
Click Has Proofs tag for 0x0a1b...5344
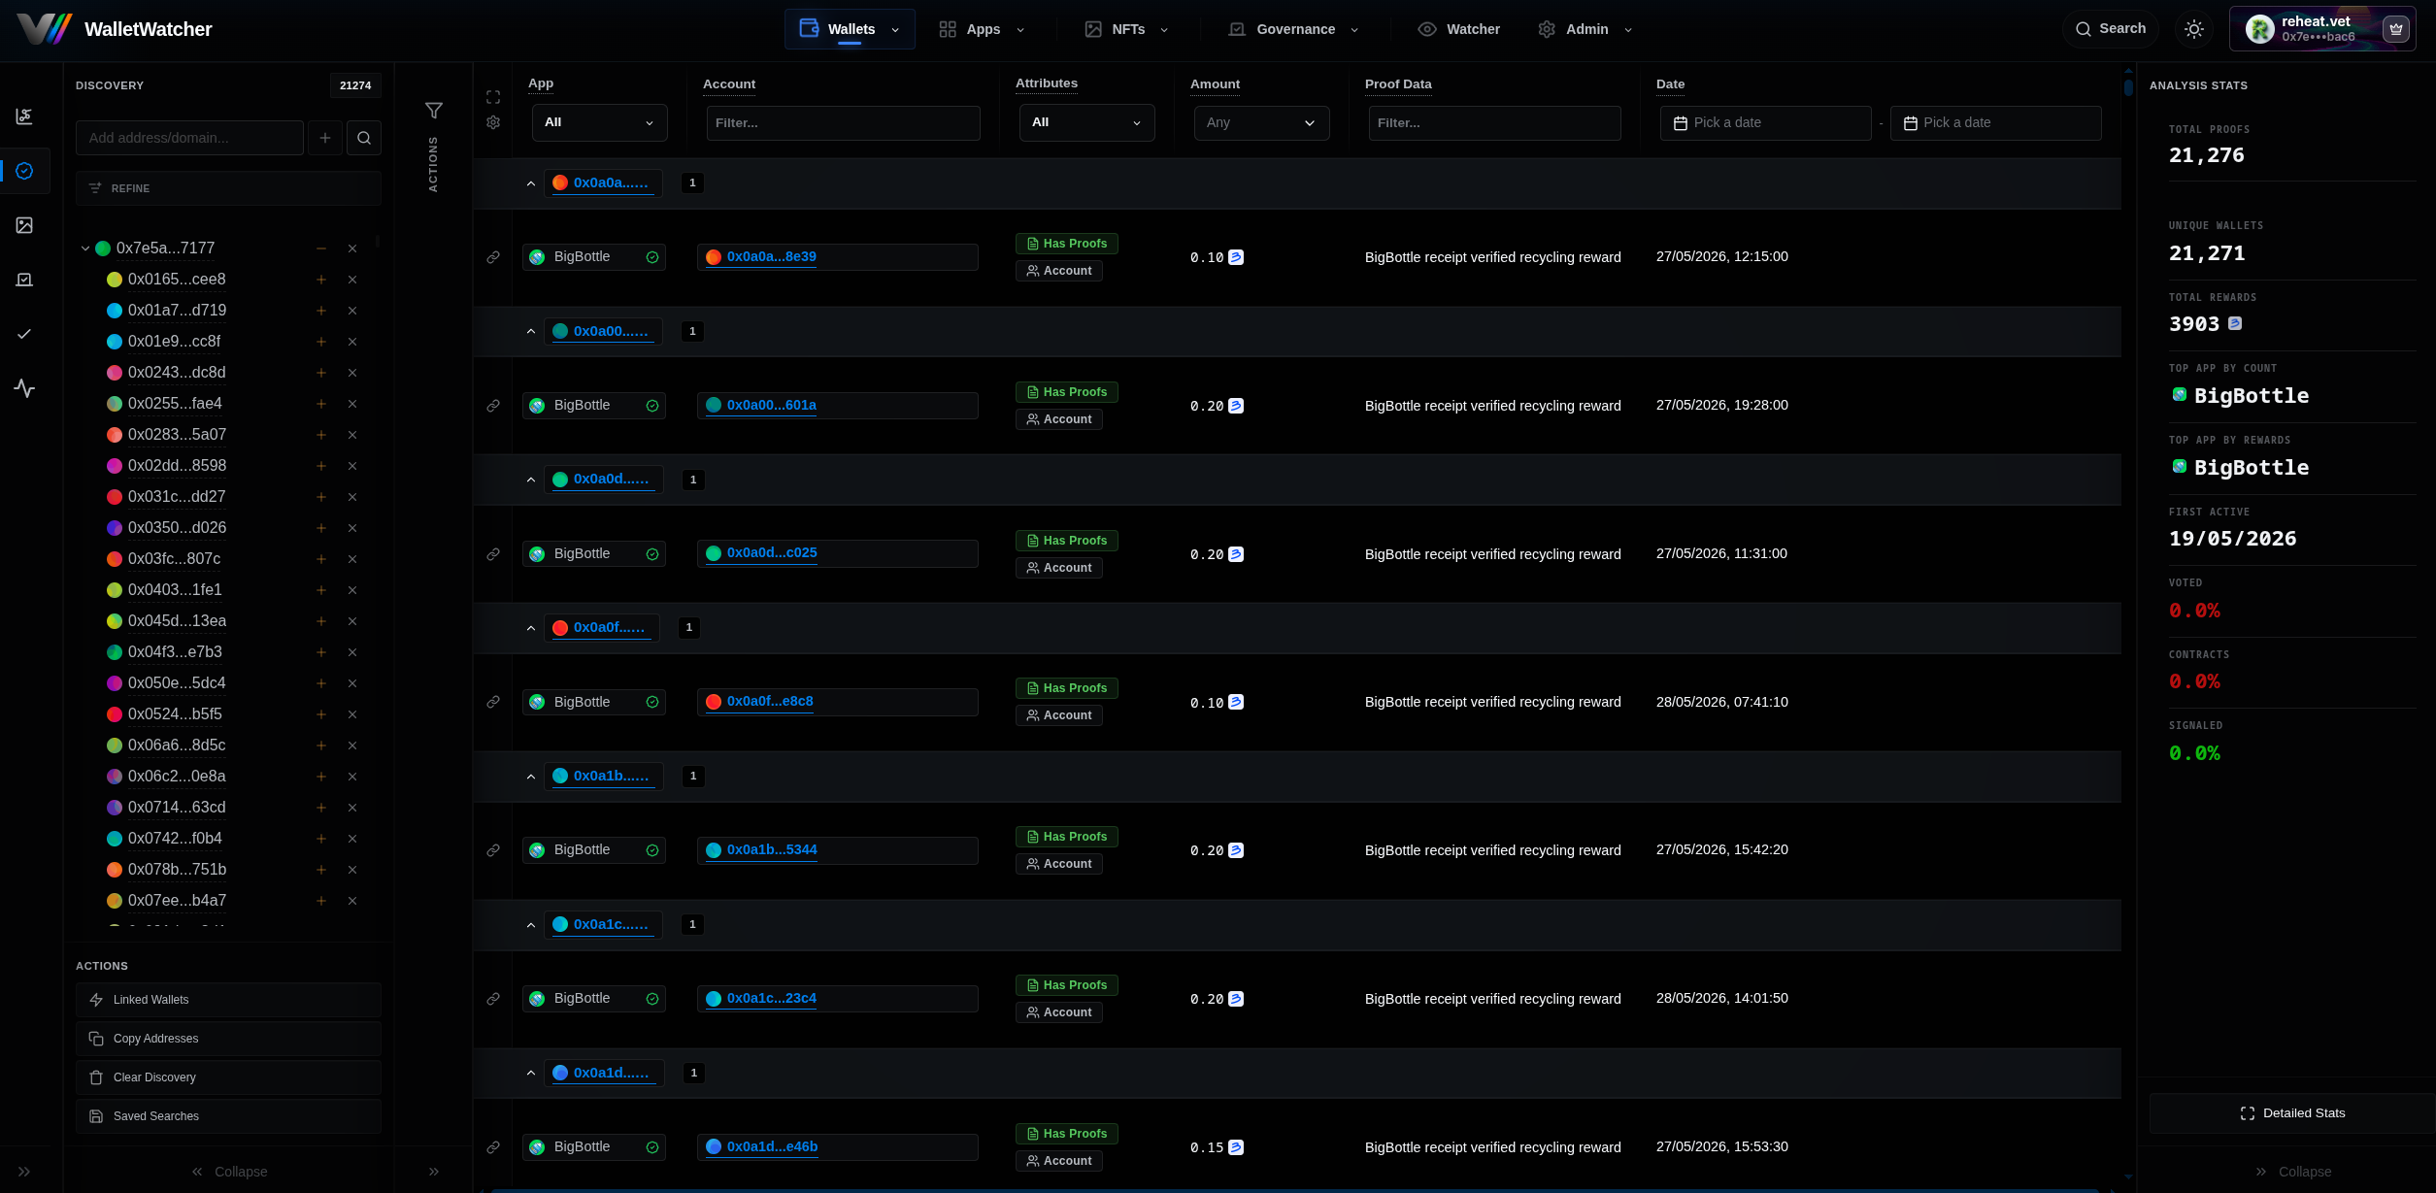pos(1066,837)
